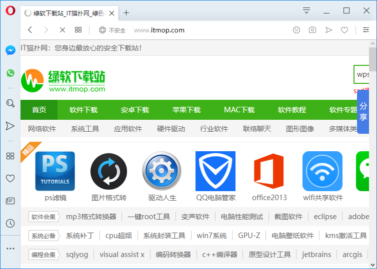Open the 电脑性能测试 link

(242, 217)
